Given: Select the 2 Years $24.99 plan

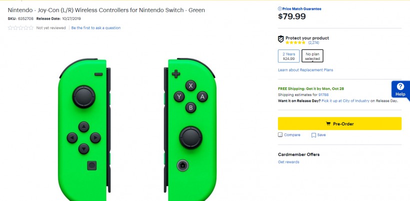Looking at the screenshot, I should [x=288, y=56].
